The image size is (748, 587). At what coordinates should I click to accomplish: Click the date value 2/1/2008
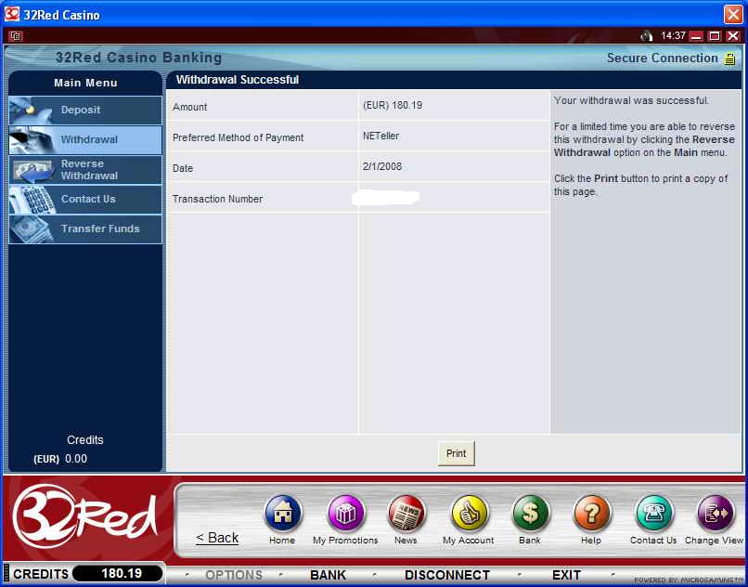point(382,166)
